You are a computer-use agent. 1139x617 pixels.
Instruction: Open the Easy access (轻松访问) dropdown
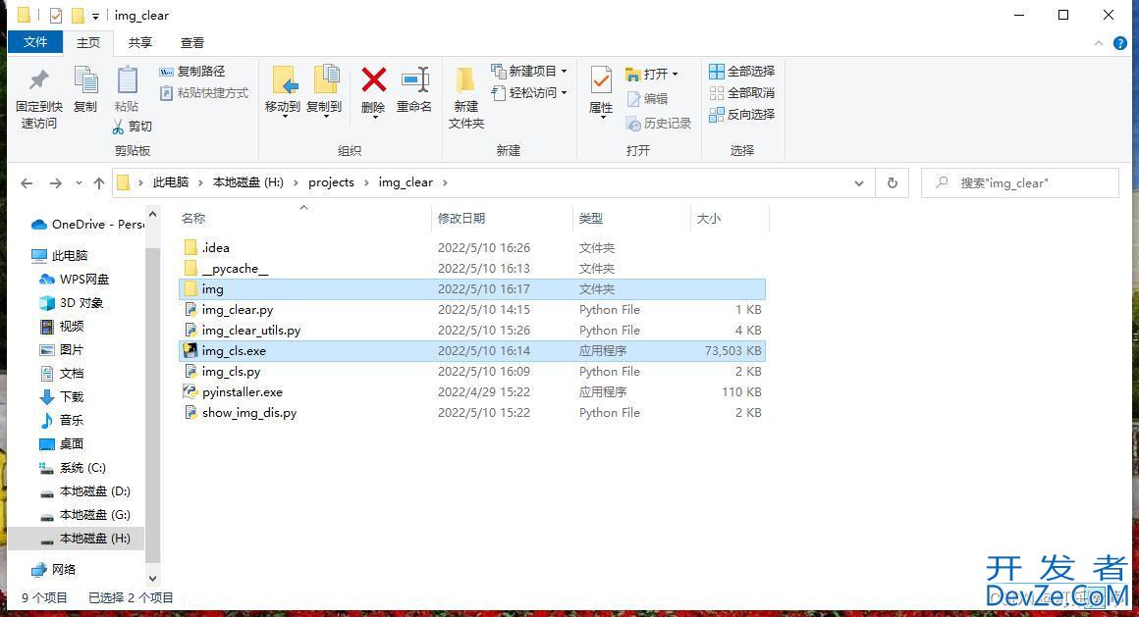coord(529,93)
